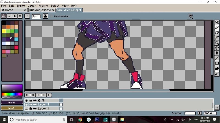Select the Paint Bucket tool
The width and height of the screenshot is (220, 123).
(217, 53)
